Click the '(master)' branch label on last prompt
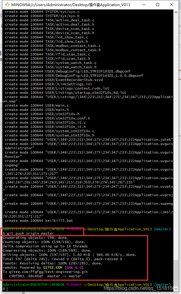 click(x=162, y=285)
